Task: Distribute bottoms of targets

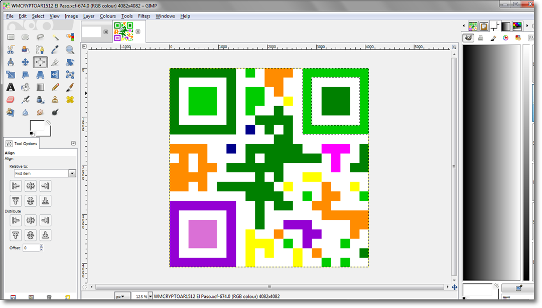Action: coord(45,235)
